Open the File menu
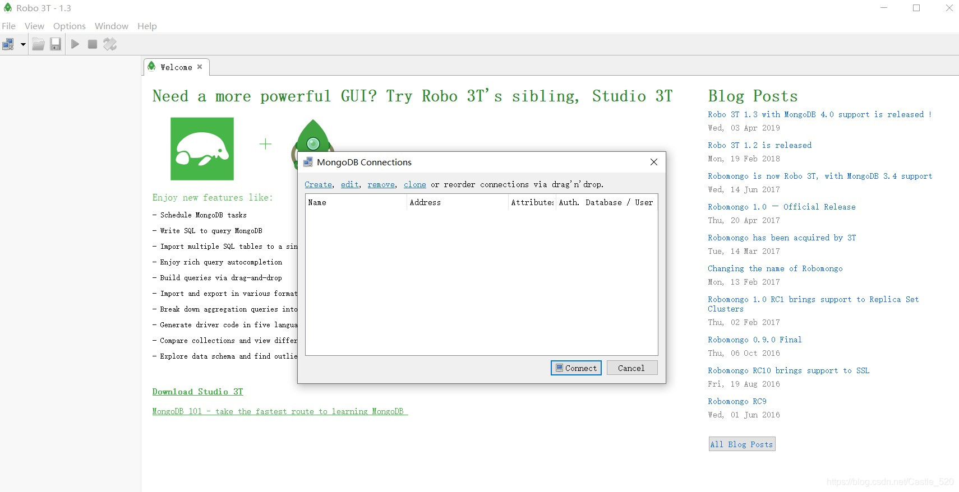The image size is (959, 492). tap(9, 26)
